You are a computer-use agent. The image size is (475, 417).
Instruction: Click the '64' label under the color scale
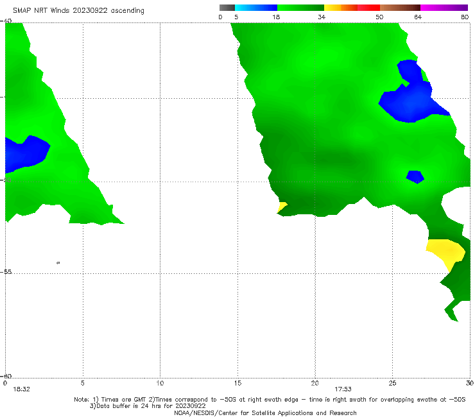click(418, 17)
